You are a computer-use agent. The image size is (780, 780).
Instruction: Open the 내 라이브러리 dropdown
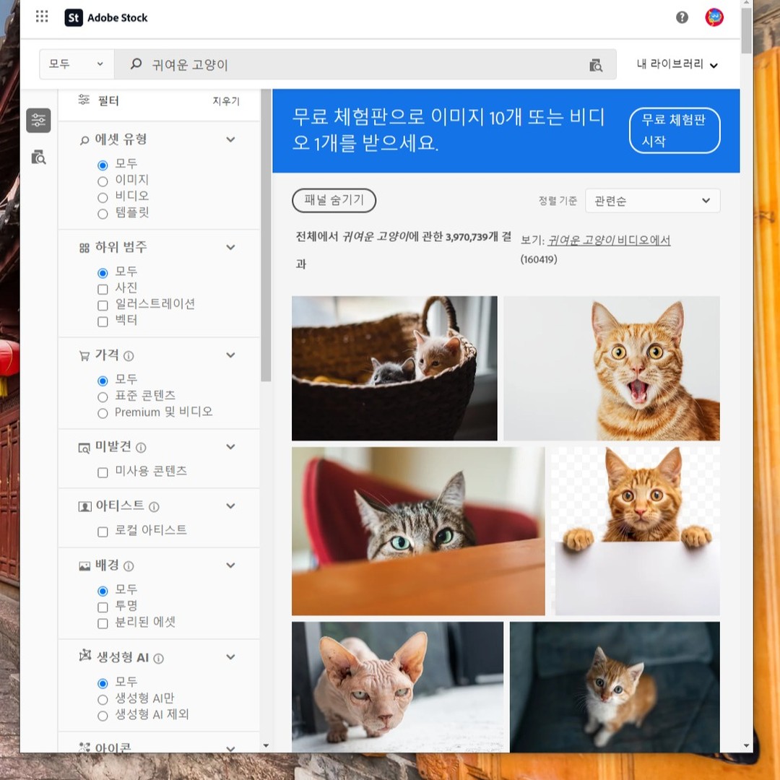point(677,64)
